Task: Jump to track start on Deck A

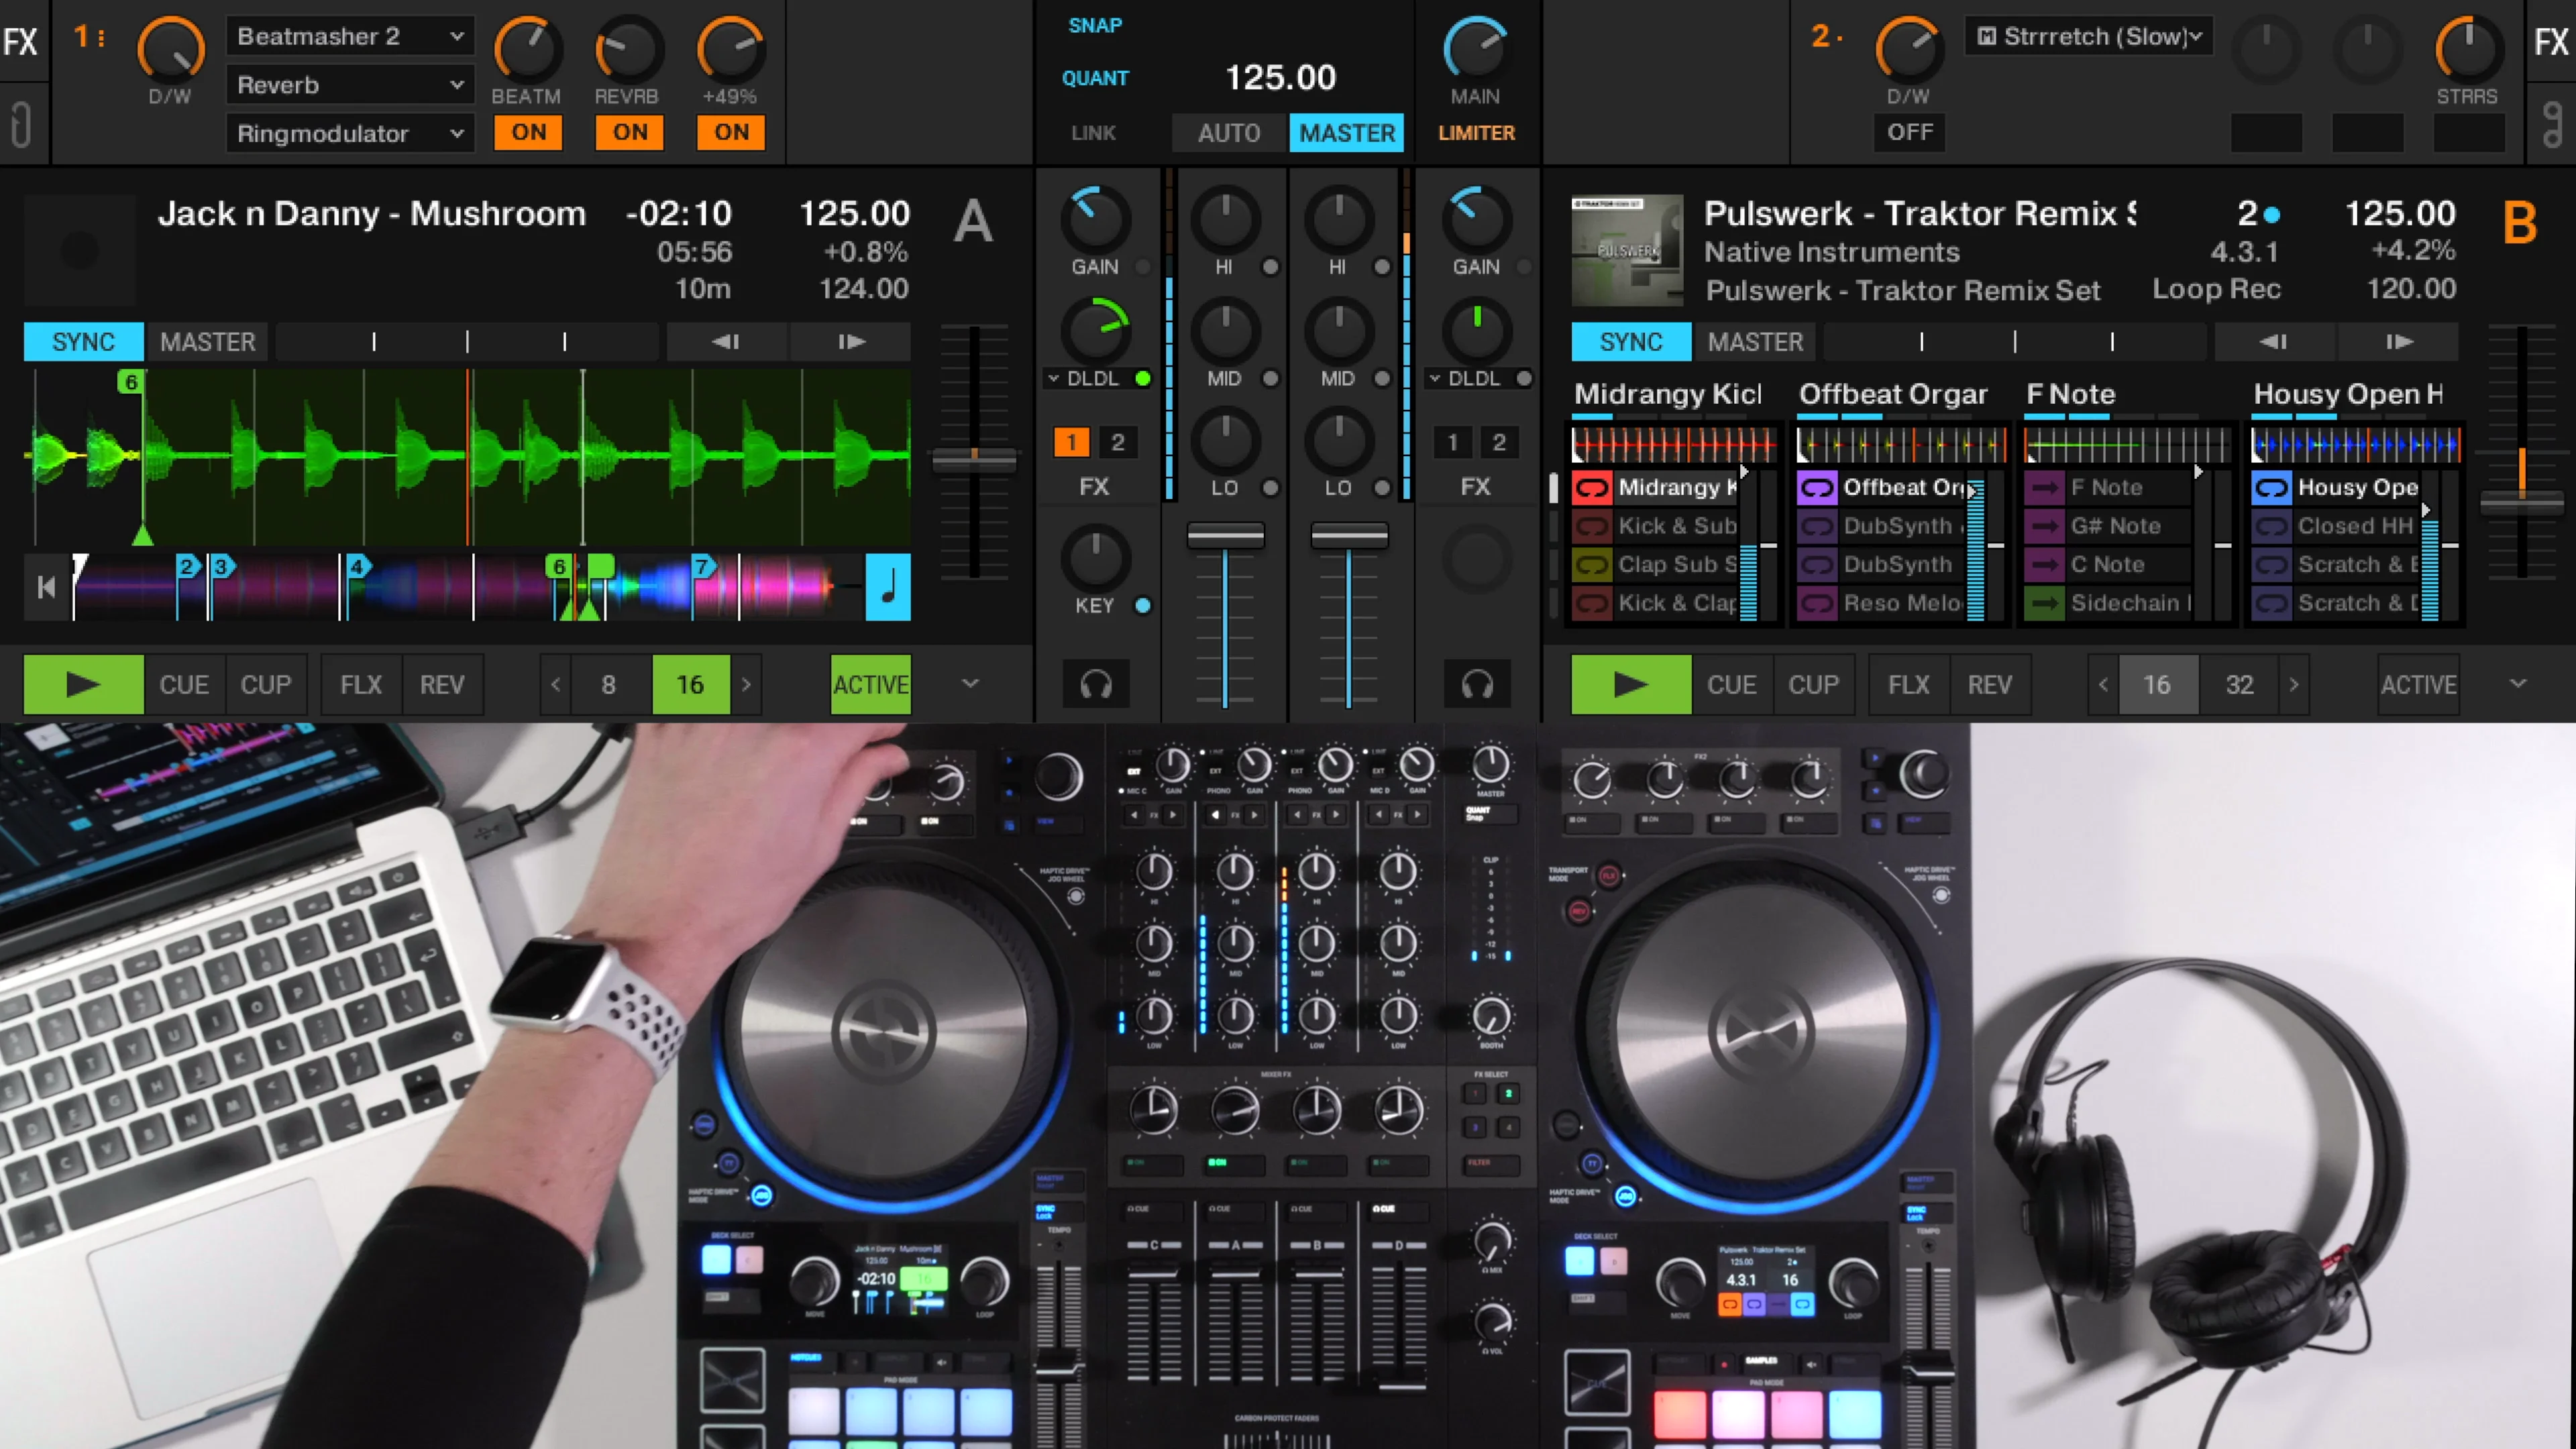Action: click(x=46, y=587)
